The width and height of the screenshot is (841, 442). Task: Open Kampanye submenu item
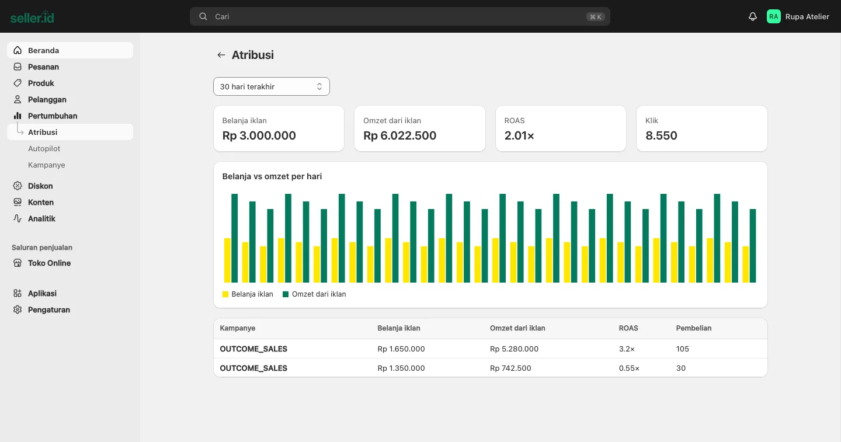47,165
